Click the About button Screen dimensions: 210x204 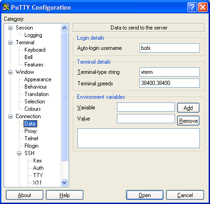tap(24, 195)
